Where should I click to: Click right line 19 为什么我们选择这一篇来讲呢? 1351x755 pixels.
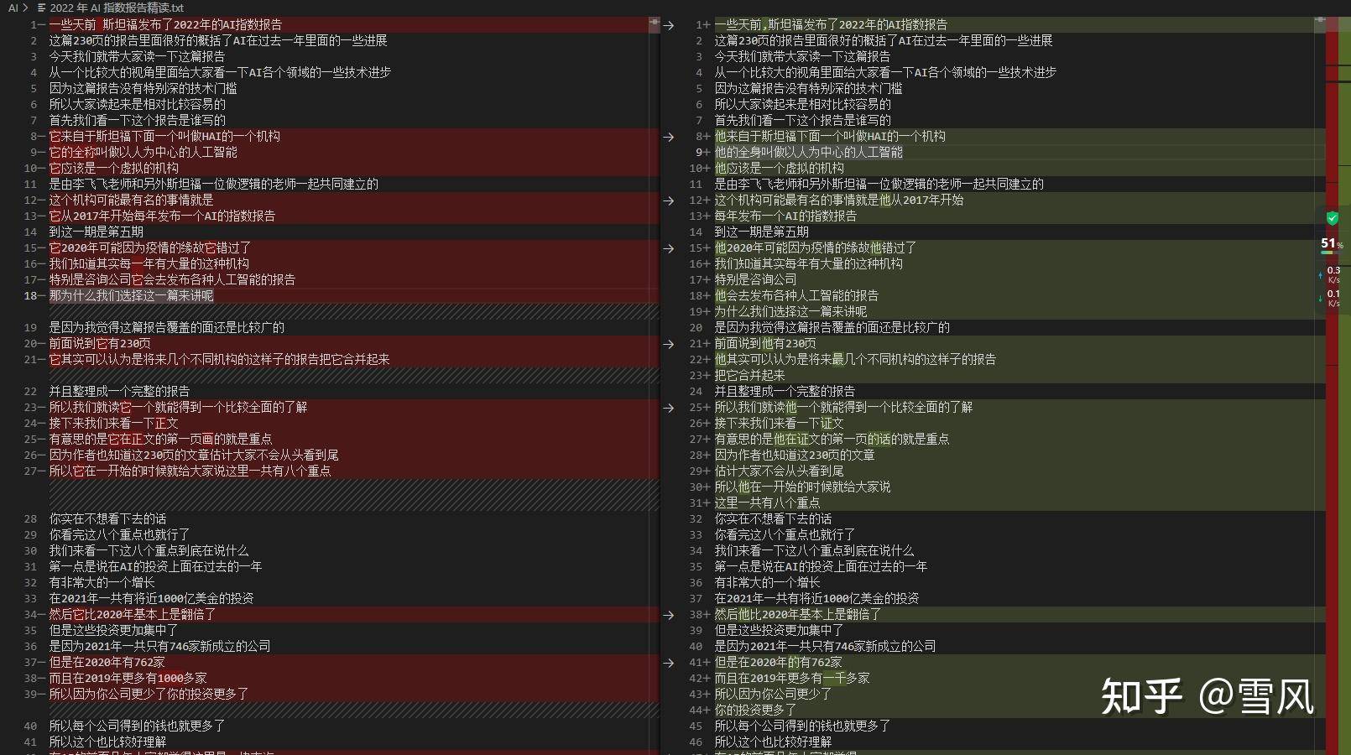(790, 312)
